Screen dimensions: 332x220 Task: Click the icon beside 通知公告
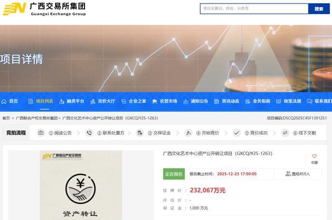tap(186, 102)
